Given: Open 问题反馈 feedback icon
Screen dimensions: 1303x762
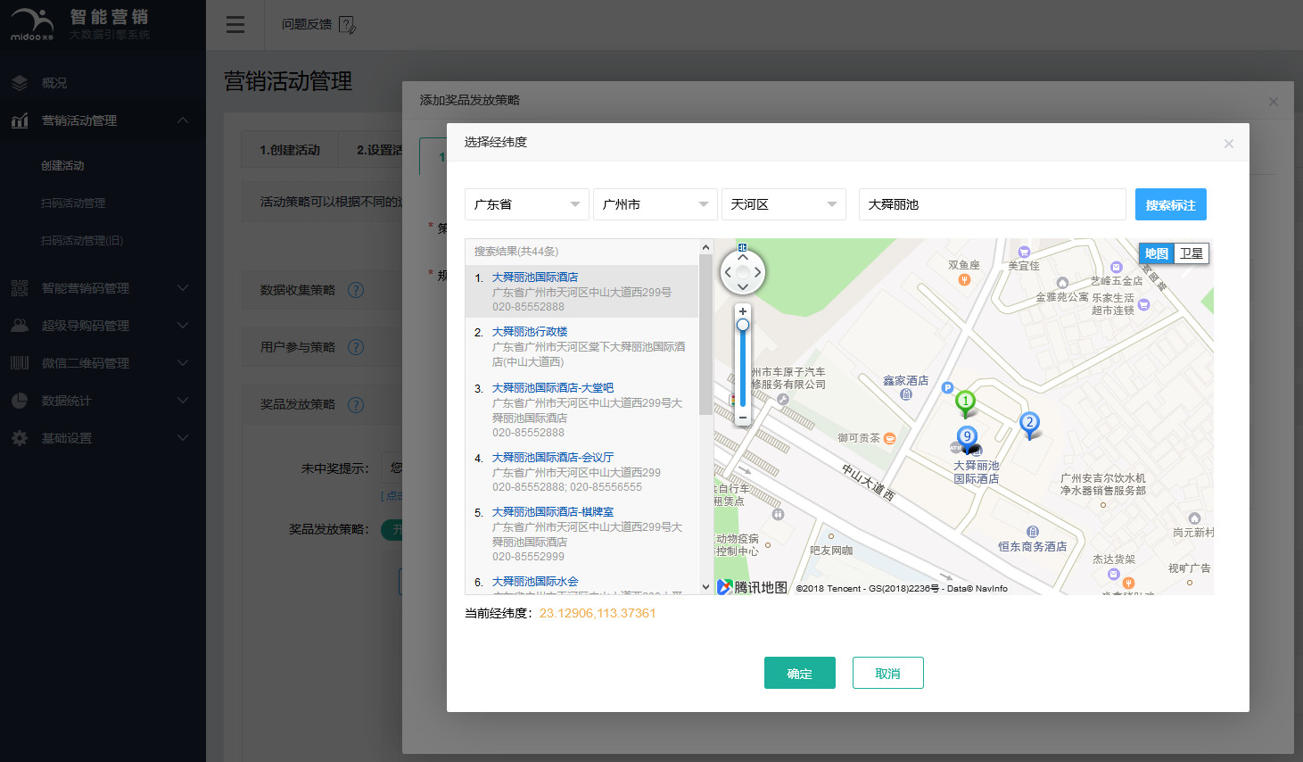Looking at the screenshot, I should (x=348, y=25).
